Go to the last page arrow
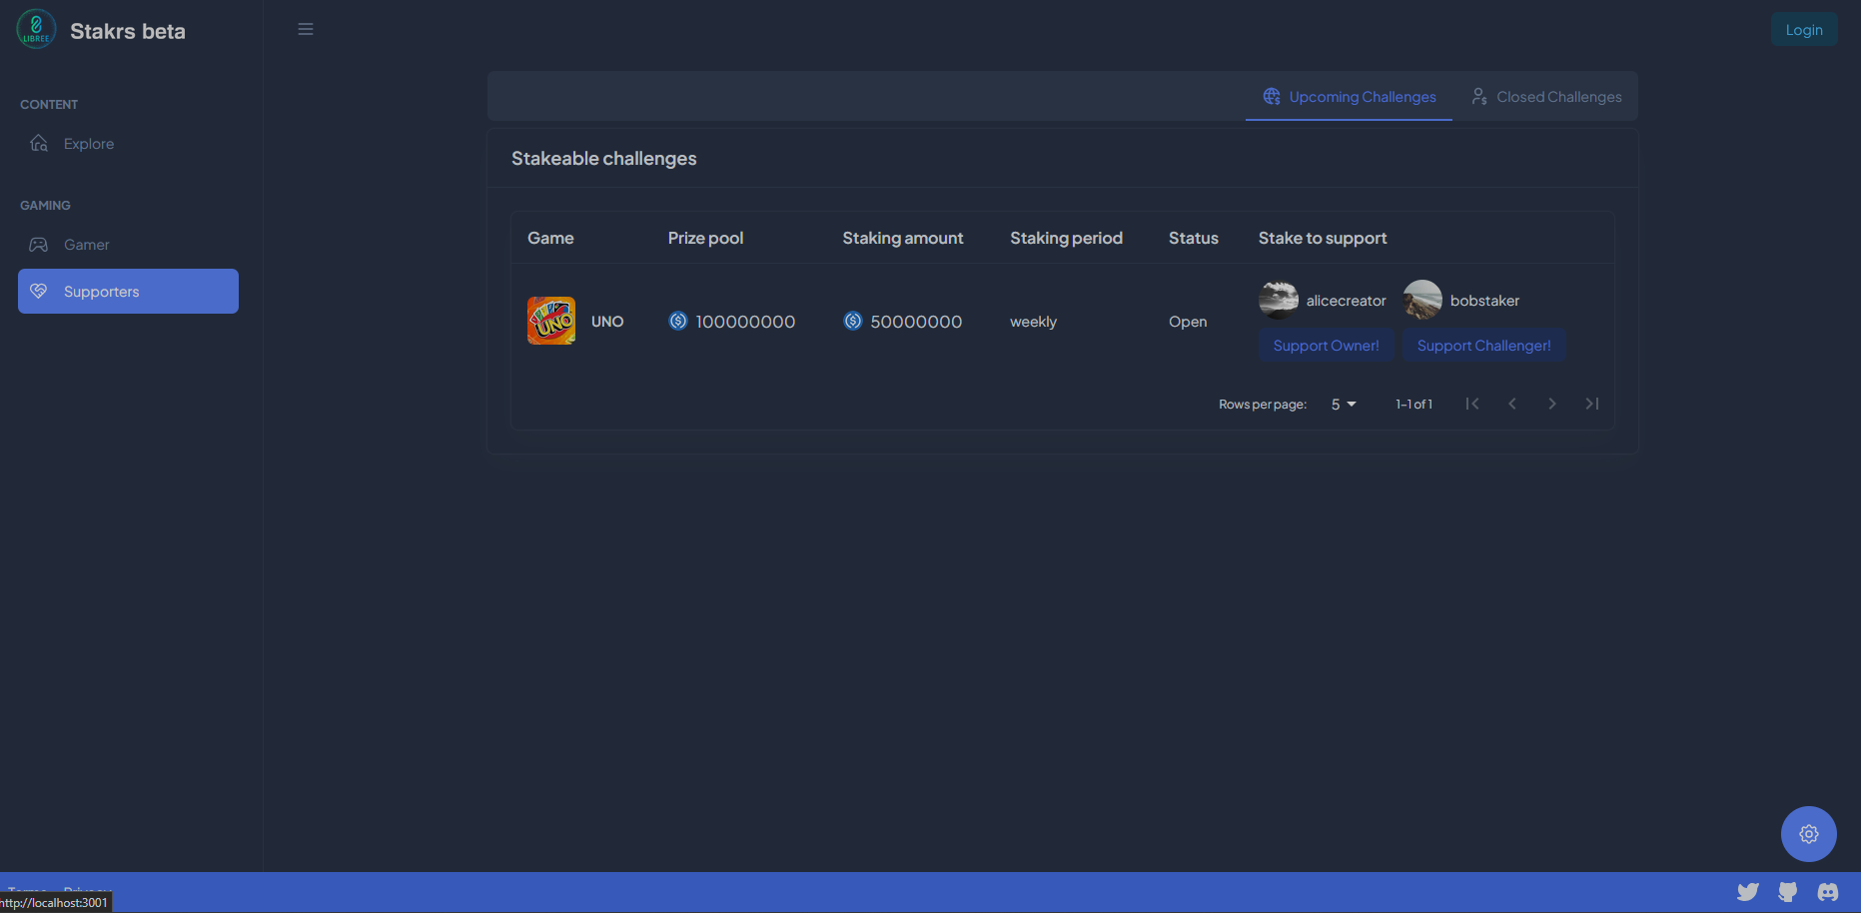This screenshot has width=1861, height=913. coord(1592,404)
